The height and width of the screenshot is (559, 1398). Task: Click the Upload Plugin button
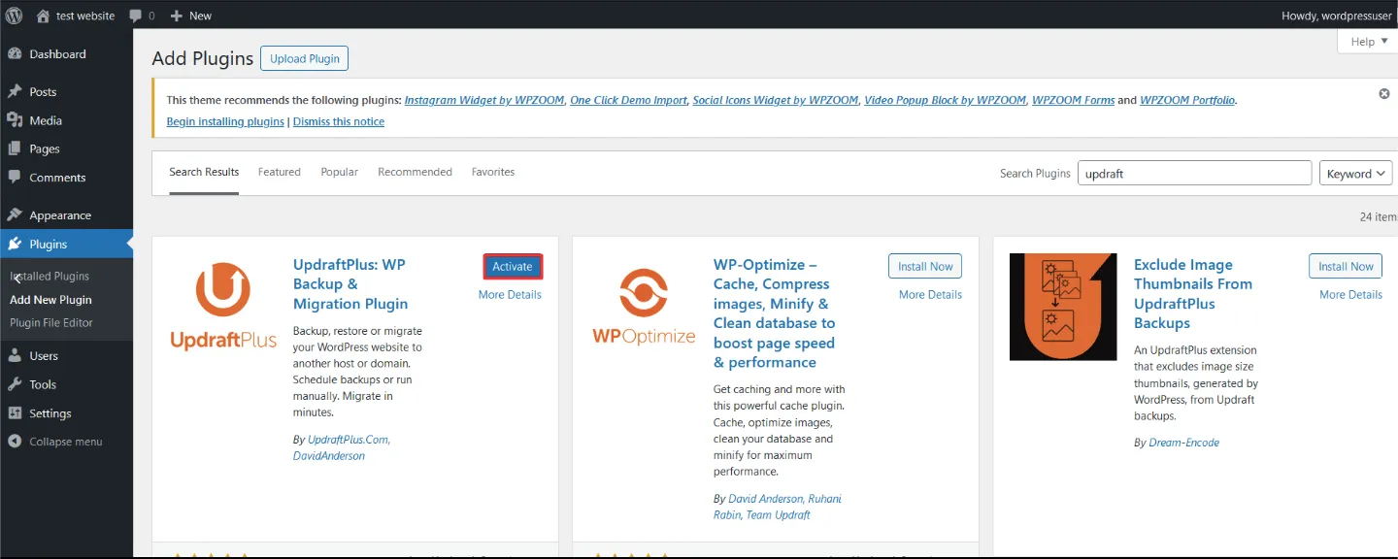coord(305,58)
